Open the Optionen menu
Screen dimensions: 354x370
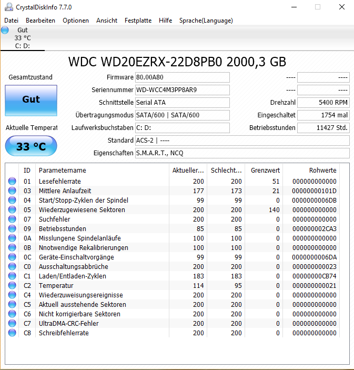(x=76, y=21)
